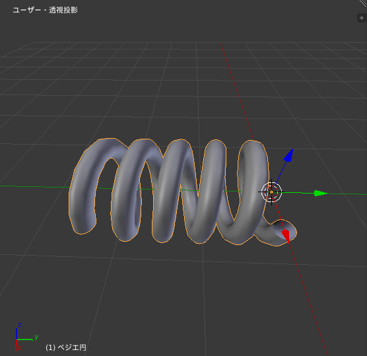Click the (1) ベジエ円 object name label

point(66,347)
